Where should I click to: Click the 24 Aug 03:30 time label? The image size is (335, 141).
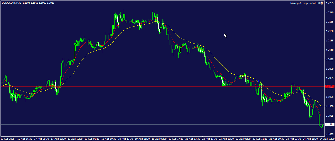(294, 138)
